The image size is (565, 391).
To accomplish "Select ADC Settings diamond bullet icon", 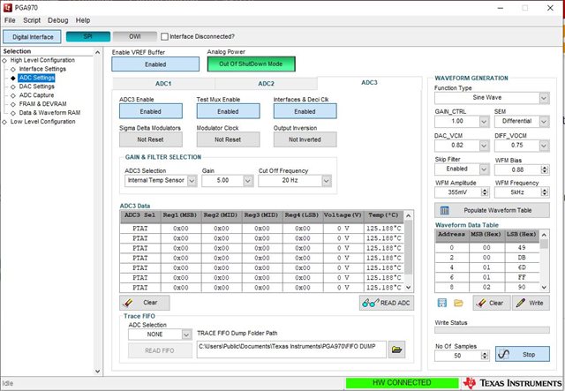I will click(13, 78).
